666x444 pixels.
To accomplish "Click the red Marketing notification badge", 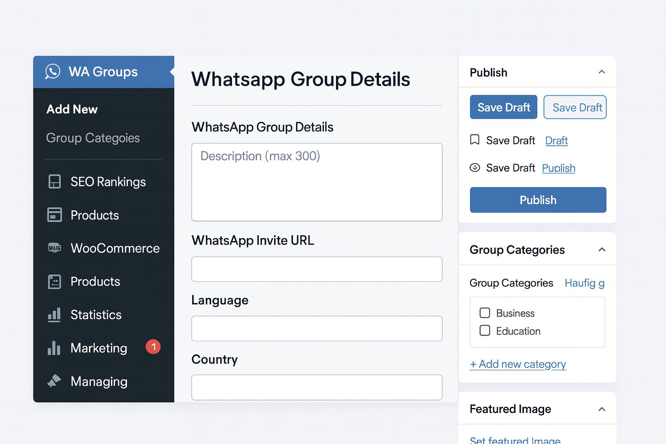I will [x=153, y=347].
